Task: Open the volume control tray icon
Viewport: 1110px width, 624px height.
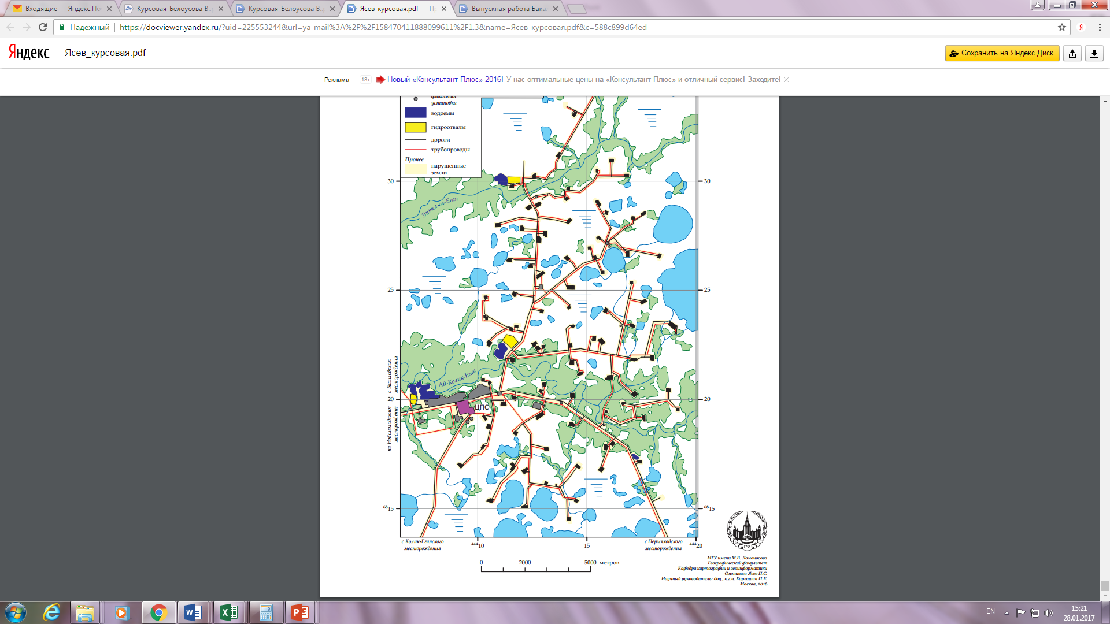Action: (x=1049, y=612)
